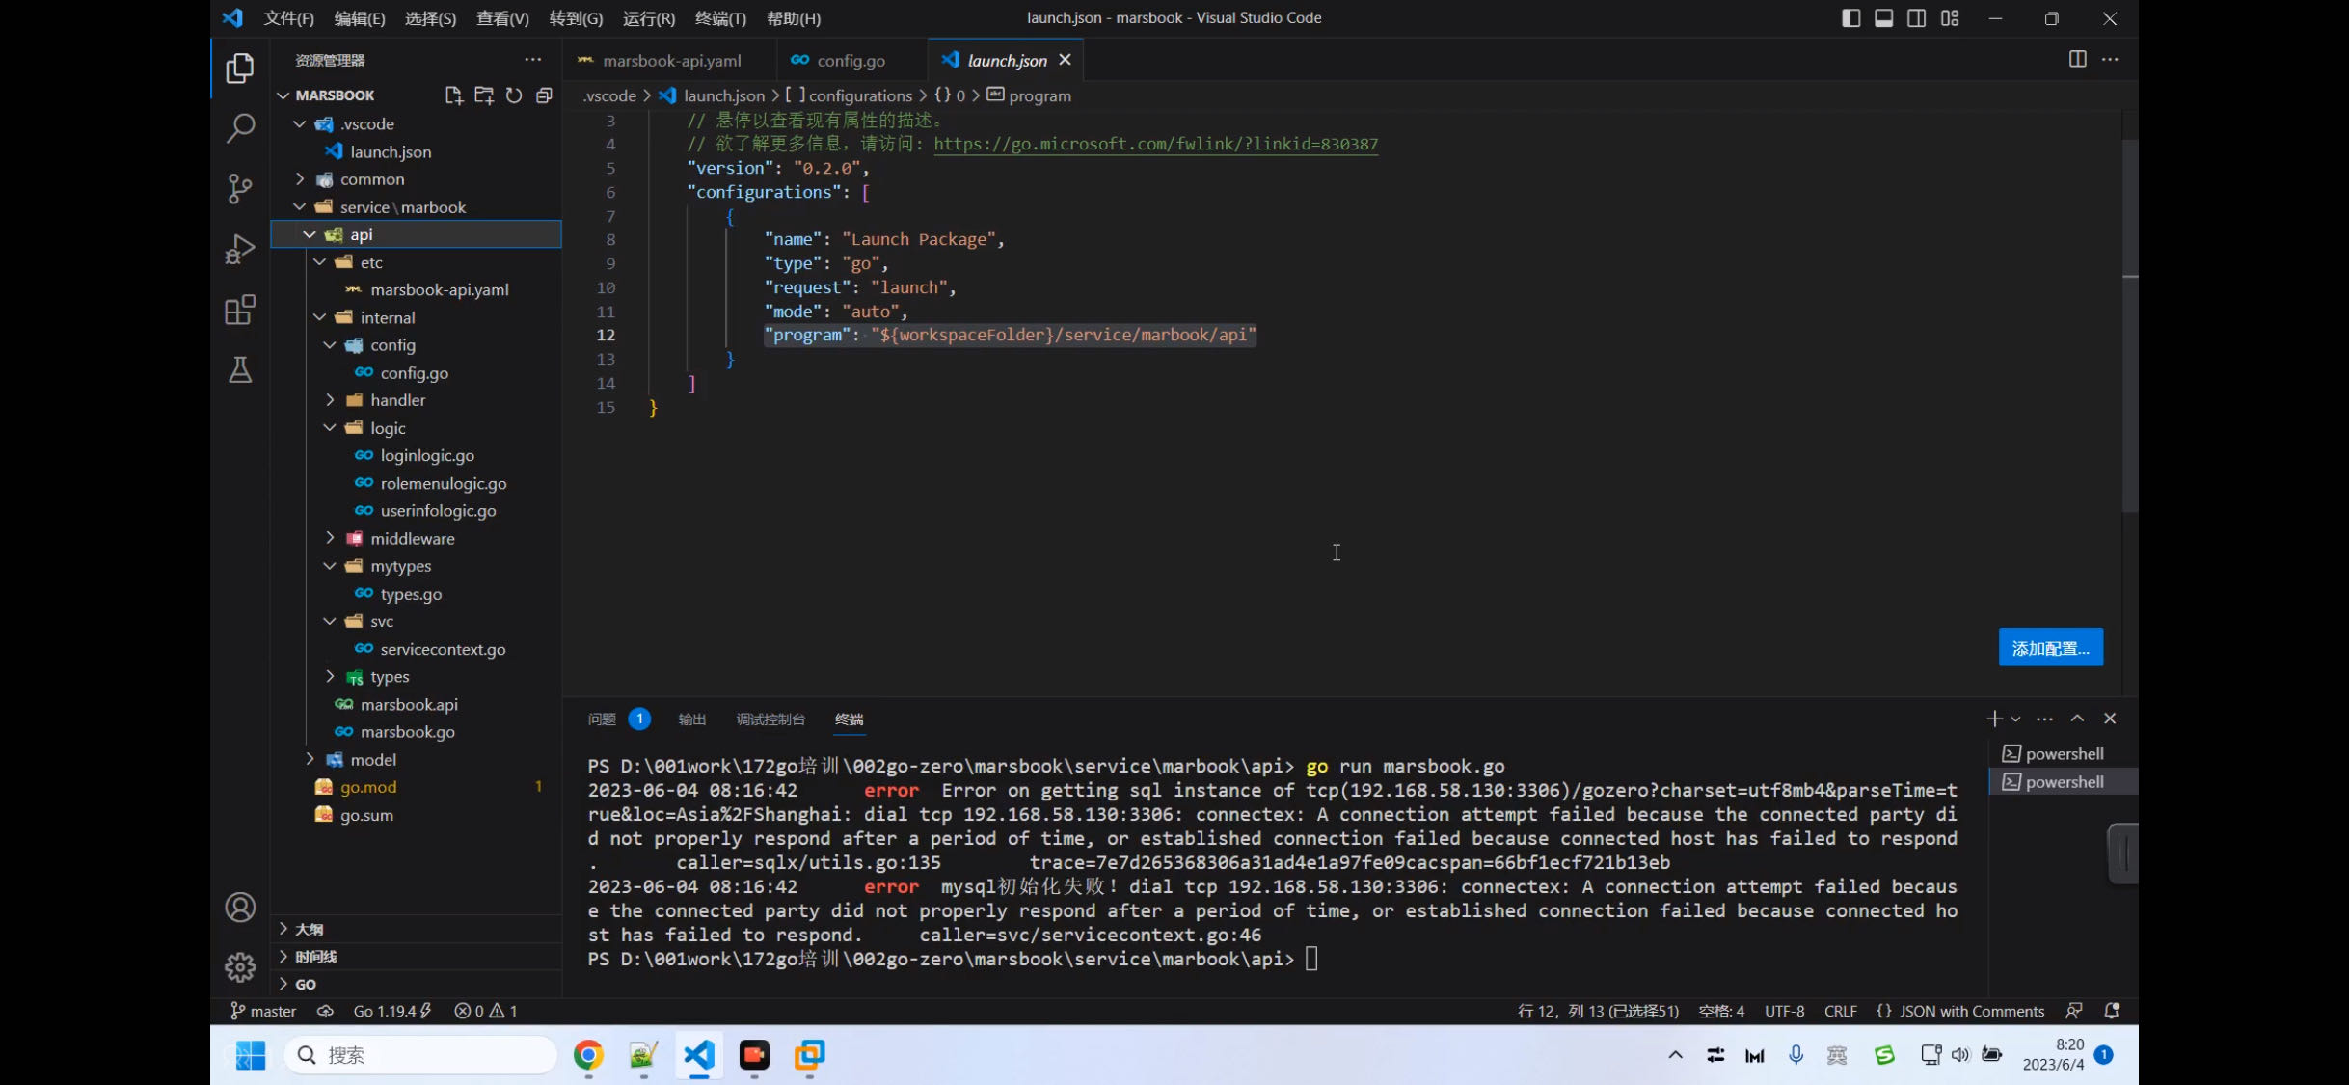Click the Windows Start button
Viewport: 2349px width, 1085px height.
pyautogui.click(x=251, y=1055)
